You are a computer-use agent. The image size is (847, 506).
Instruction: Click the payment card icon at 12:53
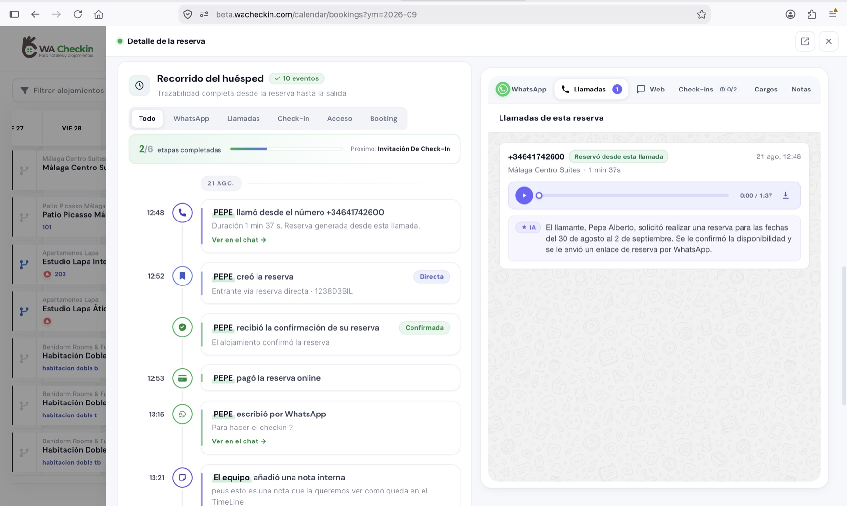(x=182, y=378)
